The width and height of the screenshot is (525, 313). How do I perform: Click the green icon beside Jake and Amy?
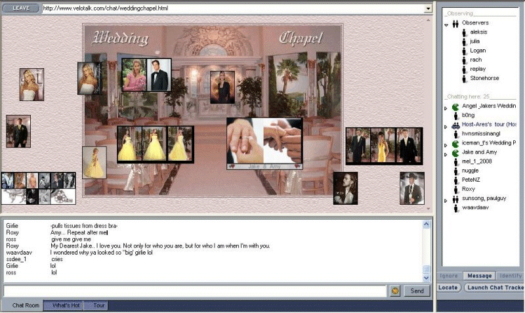tap(455, 152)
